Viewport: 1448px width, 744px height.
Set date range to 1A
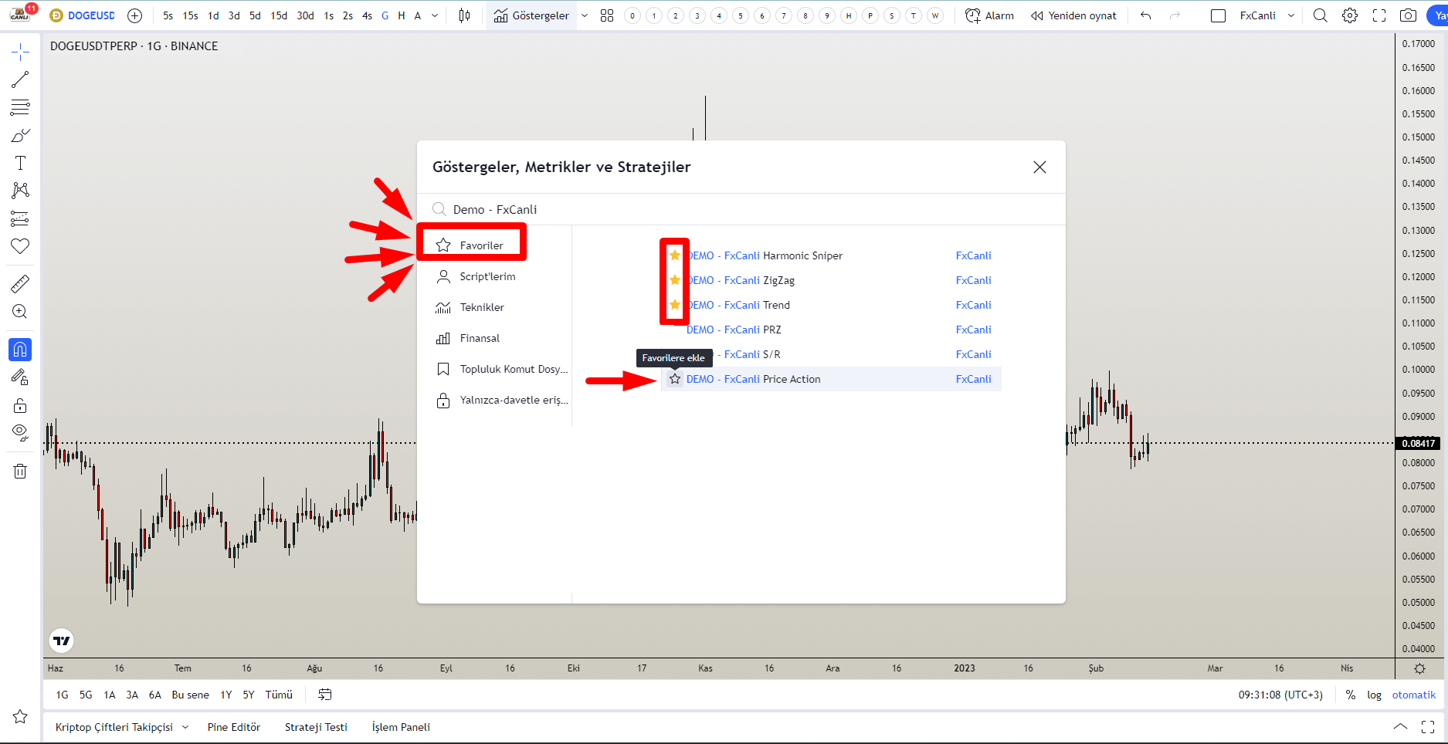[110, 695]
